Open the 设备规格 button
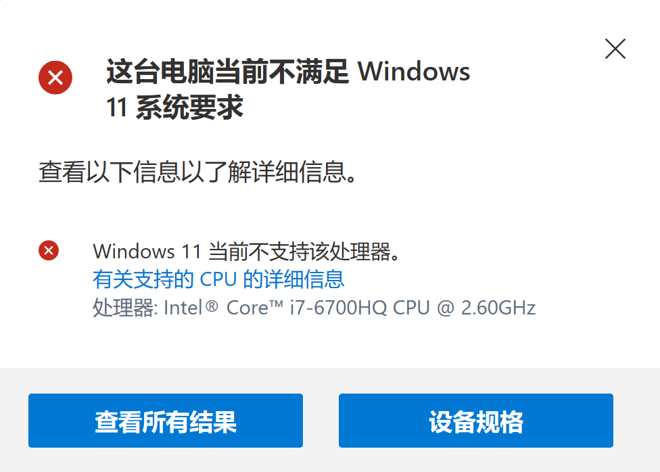 (475, 421)
